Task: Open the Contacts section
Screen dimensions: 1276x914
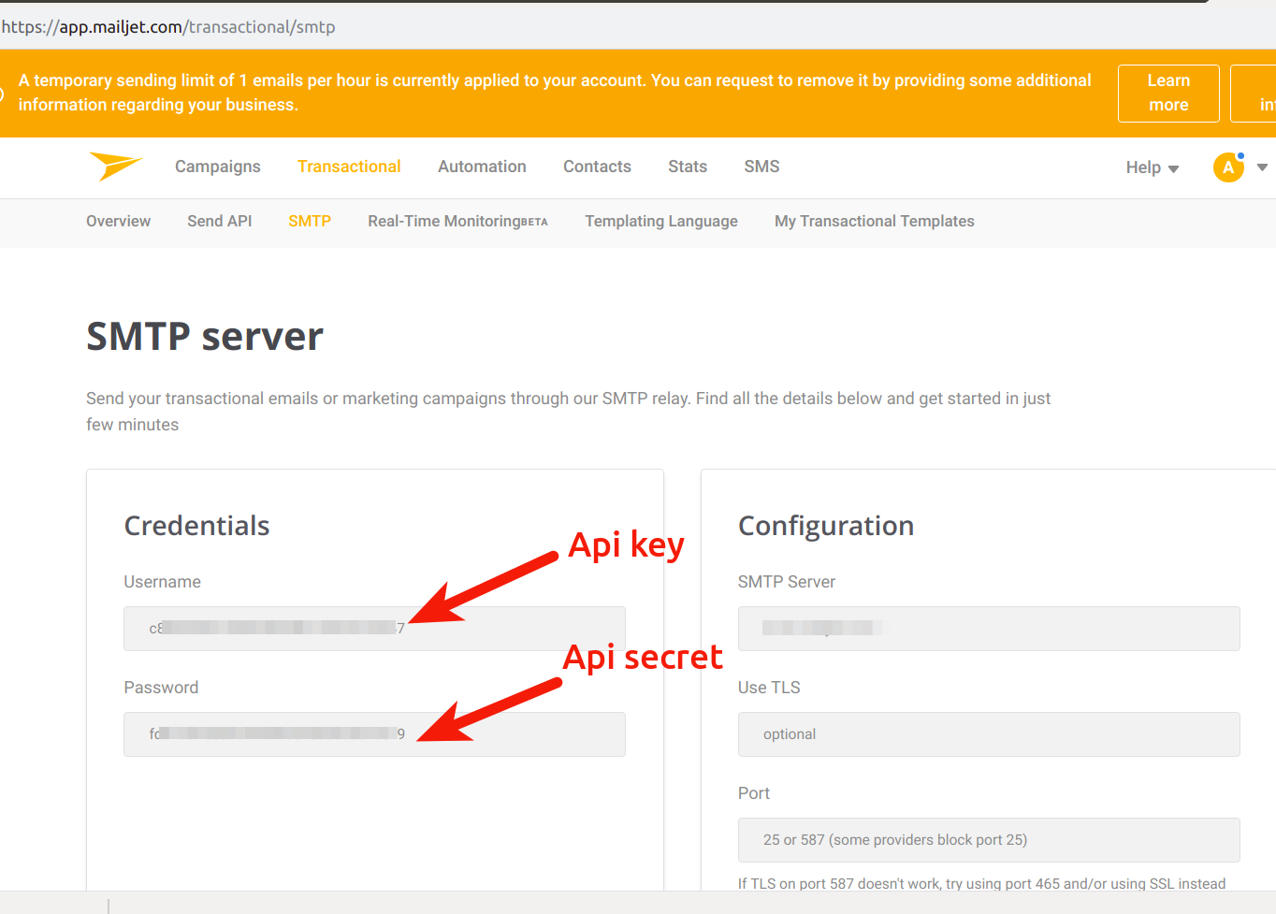Action: [597, 167]
